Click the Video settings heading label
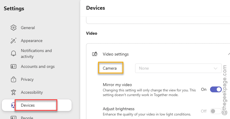230x119 pixels. pyautogui.click(x=115, y=54)
